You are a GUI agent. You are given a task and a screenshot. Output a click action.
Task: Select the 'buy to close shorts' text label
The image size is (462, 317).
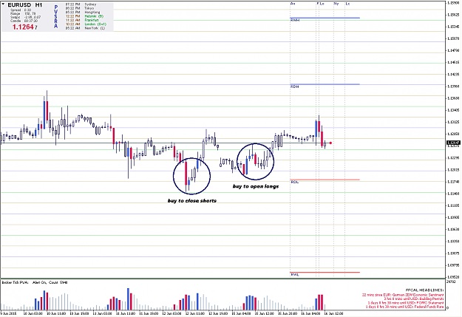192,201
